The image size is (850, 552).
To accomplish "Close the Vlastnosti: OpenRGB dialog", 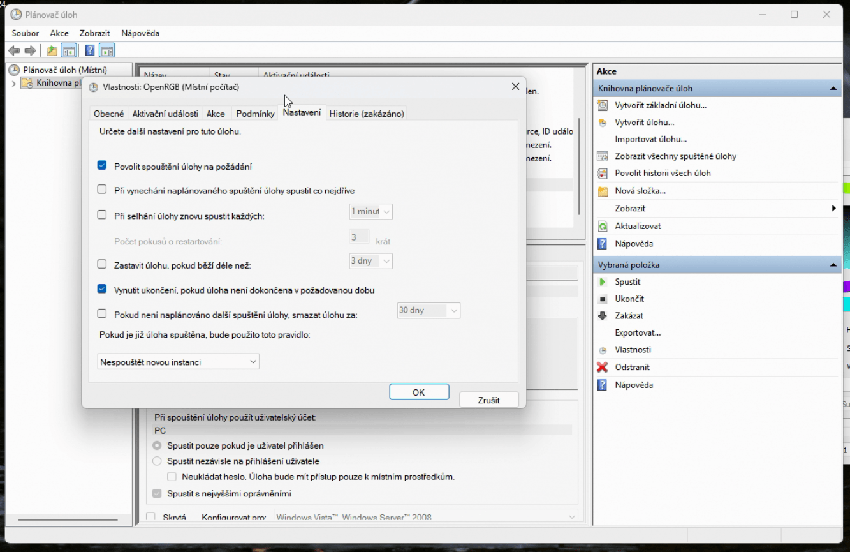I will [515, 87].
